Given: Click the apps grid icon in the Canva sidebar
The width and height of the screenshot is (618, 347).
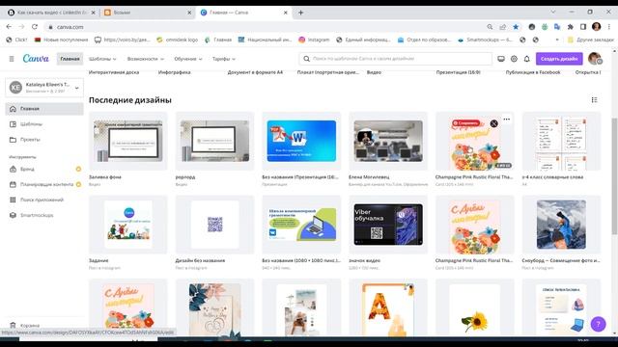Looking at the screenshot, I should click(13, 200).
